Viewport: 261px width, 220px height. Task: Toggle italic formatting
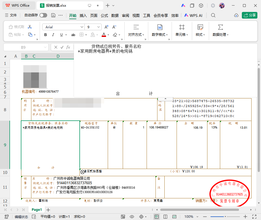pos(53,35)
